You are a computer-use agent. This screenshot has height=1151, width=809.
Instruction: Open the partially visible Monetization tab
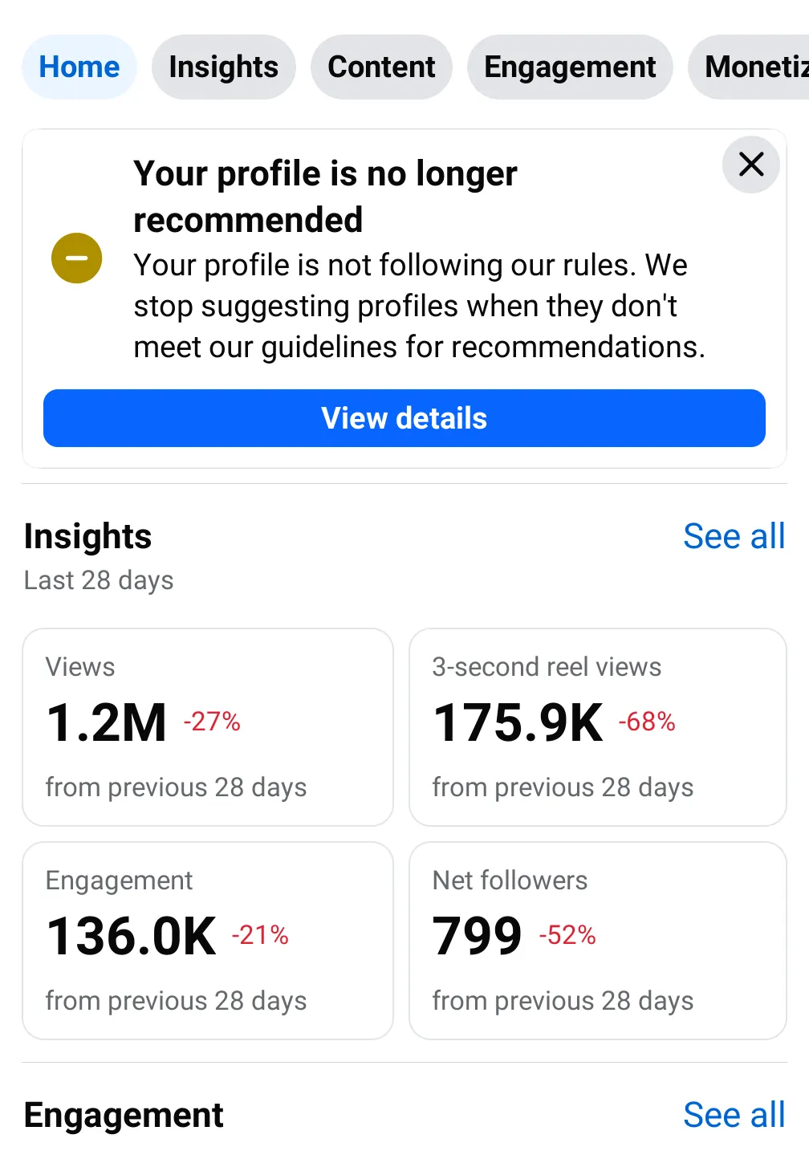(749, 67)
